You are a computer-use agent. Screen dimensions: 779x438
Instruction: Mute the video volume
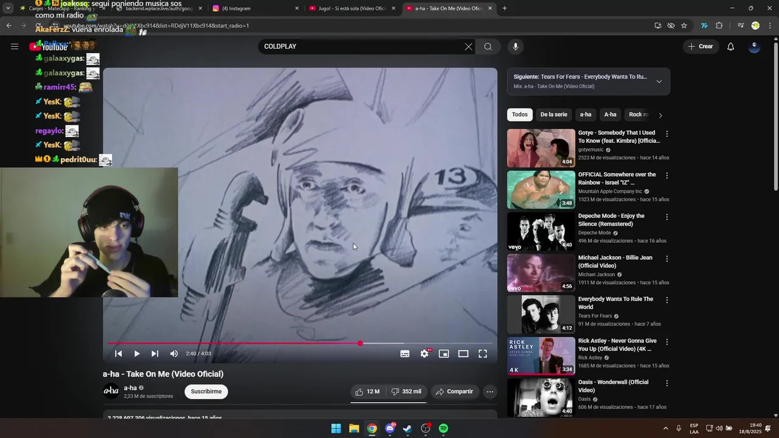pos(174,353)
